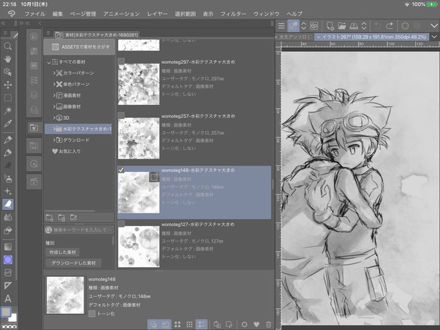Screen dimensions: 440x330
Task: Expand the ダウンロード folder
Action: click(x=54, y=140)
